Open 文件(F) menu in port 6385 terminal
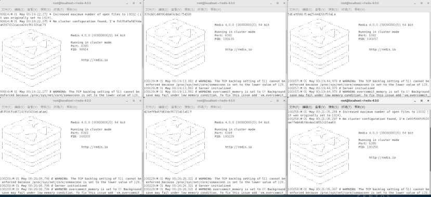This screenshot has height=197, width=431. click(x=294, y=107)
